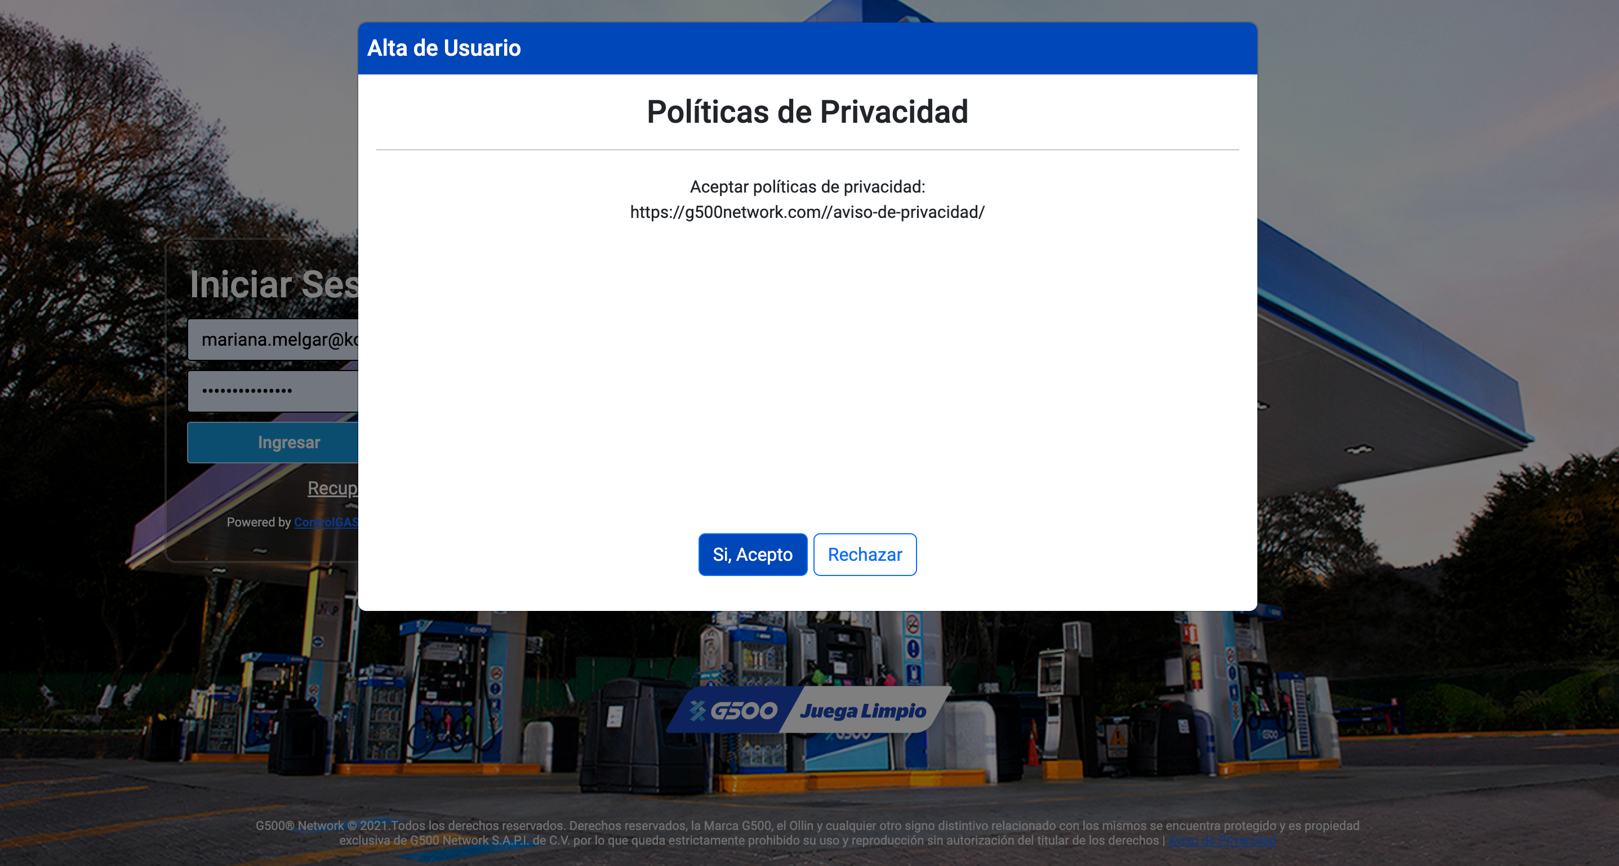Select the g500network aviso-de-privacidad URL text

pyautogui.click(x=807, y=212)
